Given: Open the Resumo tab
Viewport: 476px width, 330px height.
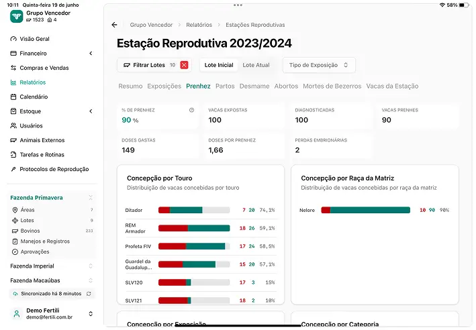Looking at the screenshot, I should pyautogui.click(x=130, y=86).
